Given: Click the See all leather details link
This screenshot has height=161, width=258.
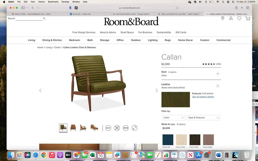Looking at the screenshot, I should (x=203, y=97).
